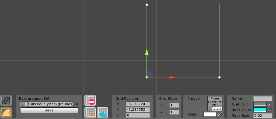Click the Name text field
Screen dimensions: 276x119
(263, 99)
